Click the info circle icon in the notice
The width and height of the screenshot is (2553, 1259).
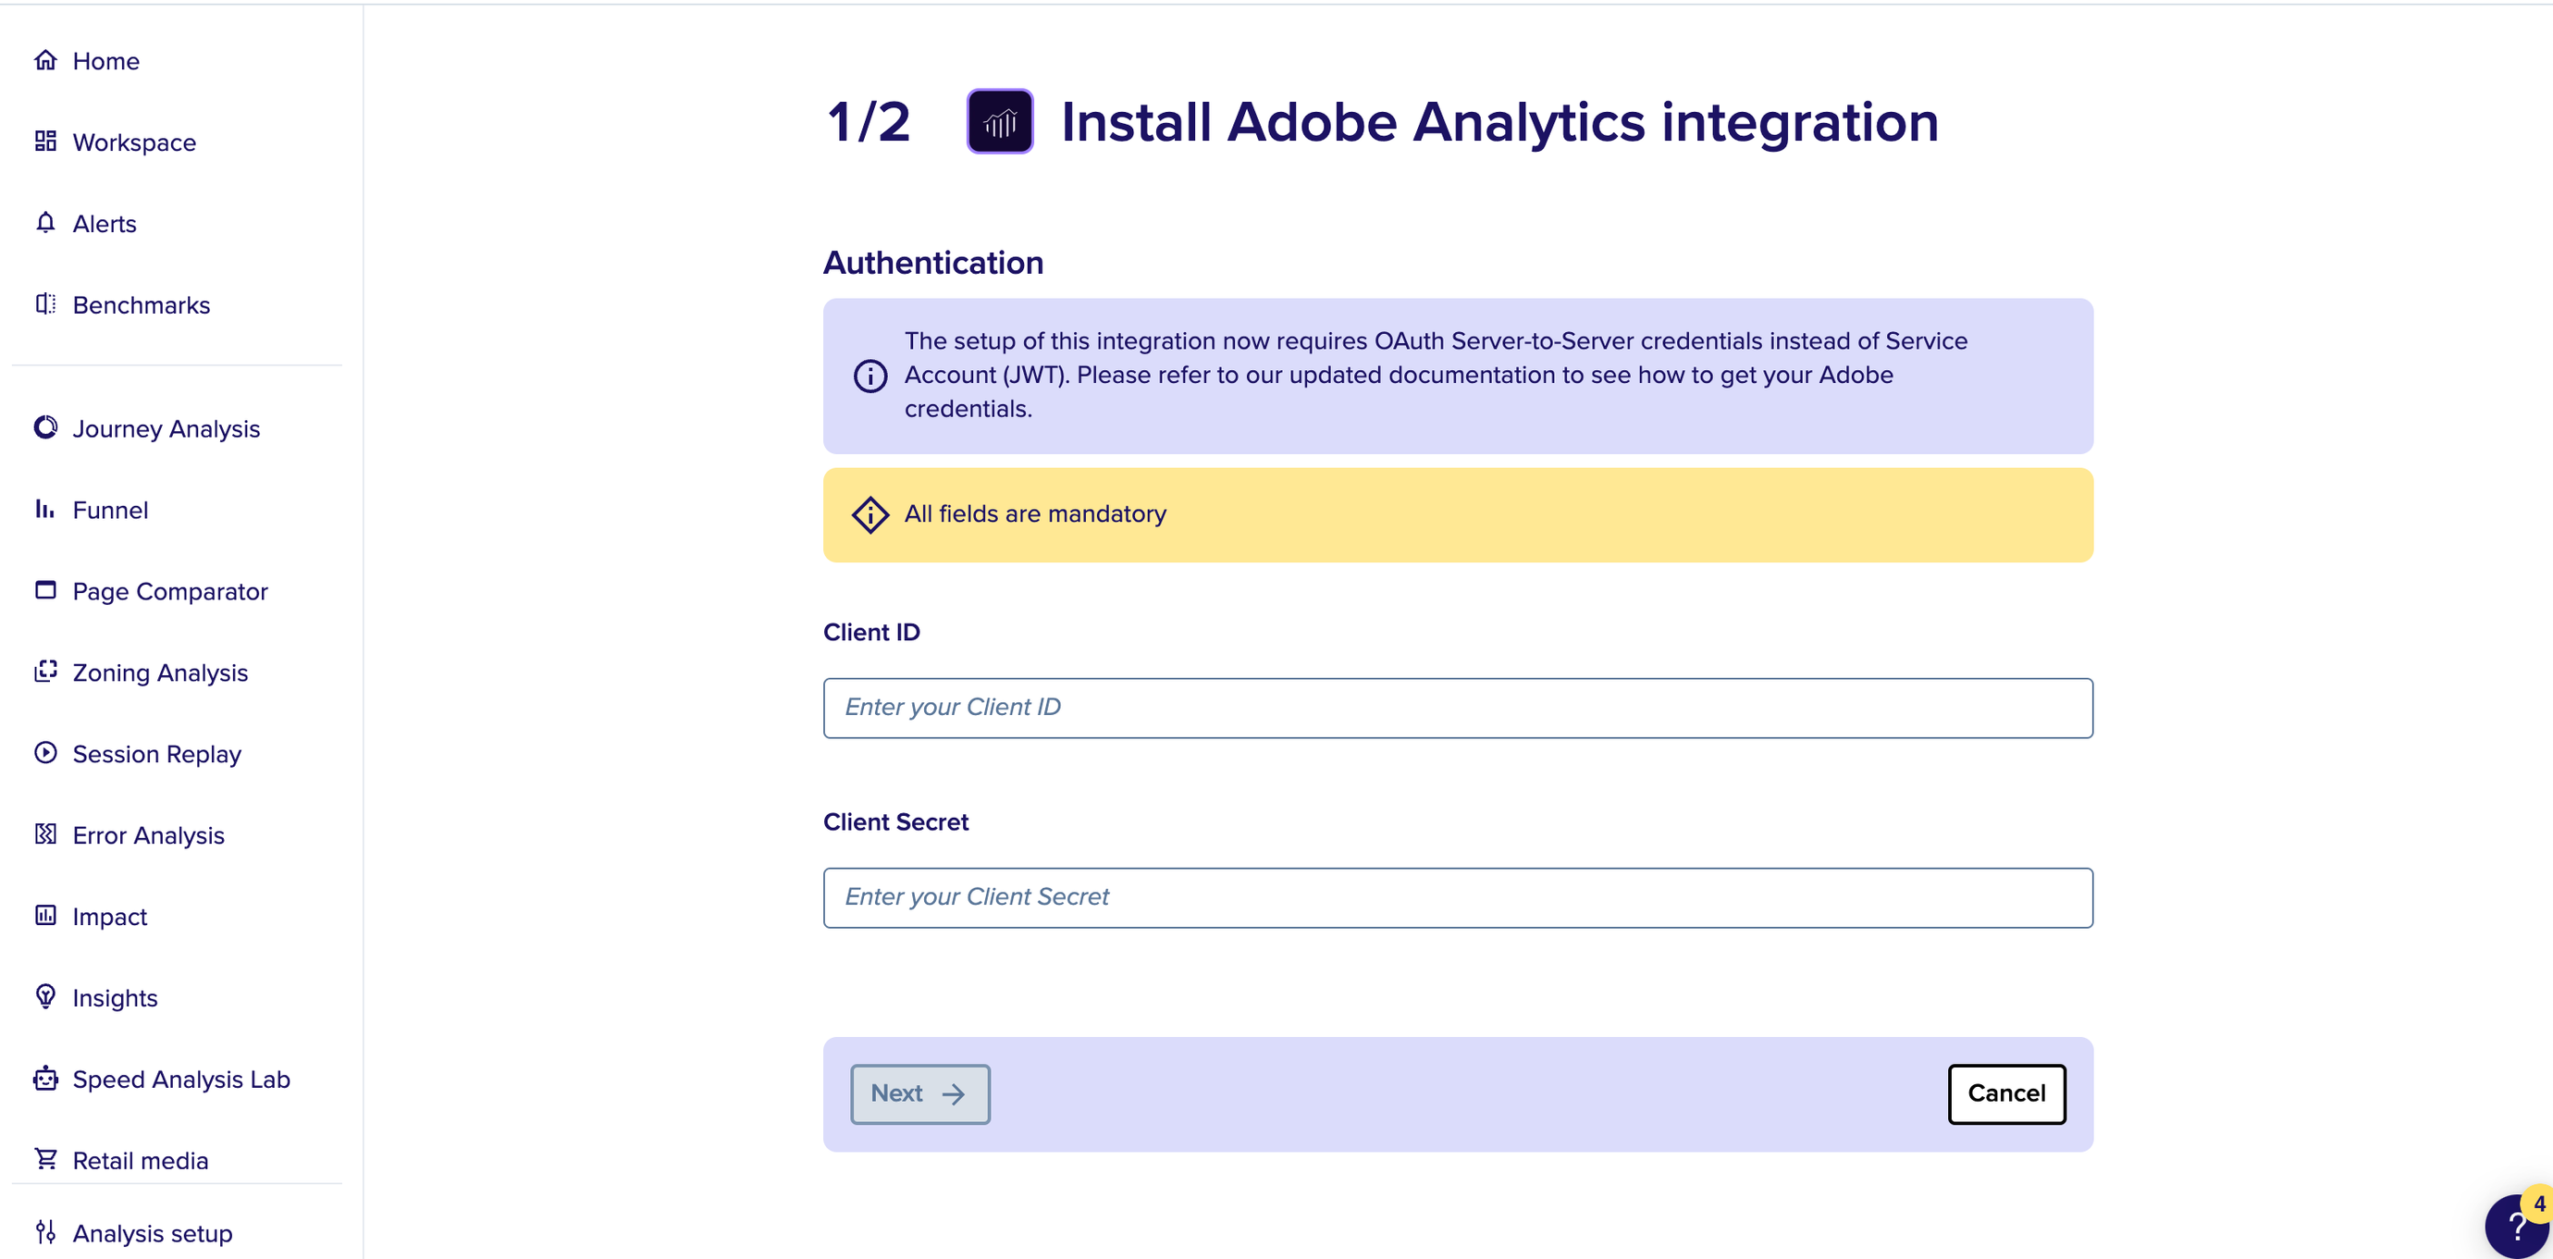[870, 376]
